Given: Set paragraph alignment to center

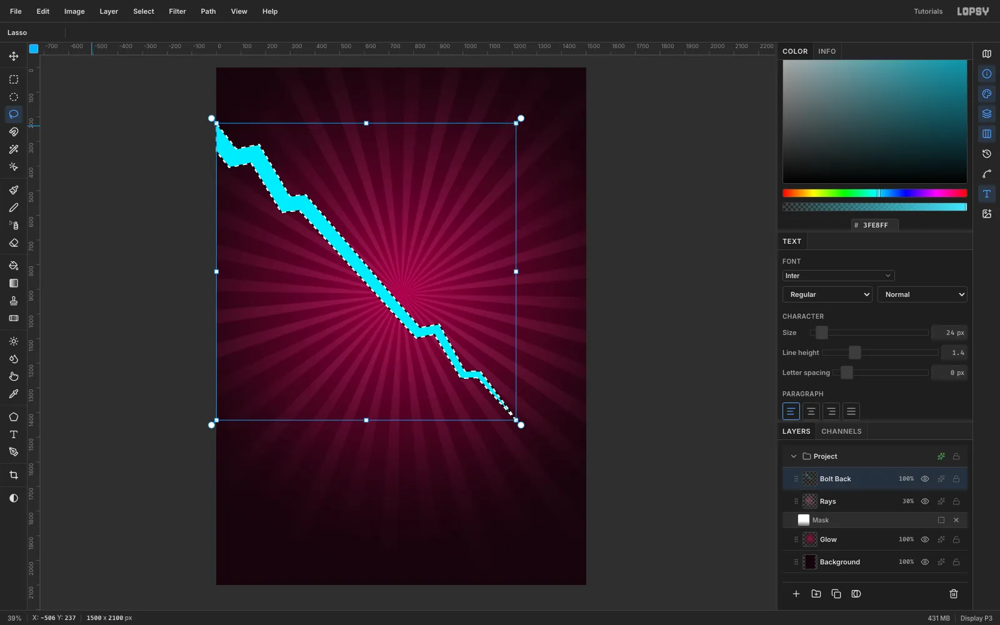Looking at the screenshot, I should (811, 411).
